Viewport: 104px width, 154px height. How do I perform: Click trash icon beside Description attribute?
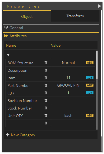click(46, 70)
